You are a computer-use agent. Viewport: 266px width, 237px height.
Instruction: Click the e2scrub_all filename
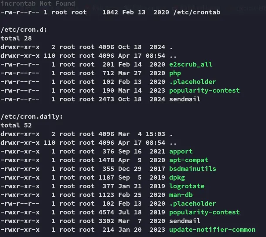point(191,64)
